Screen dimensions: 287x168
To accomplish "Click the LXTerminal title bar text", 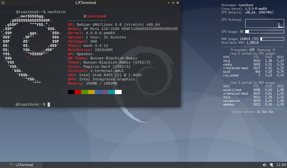I will [86, 3].
